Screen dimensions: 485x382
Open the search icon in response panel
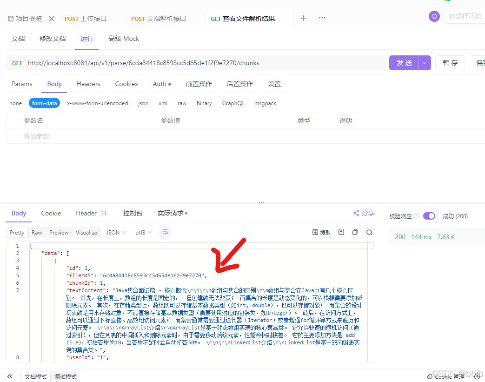pos(369,232)
